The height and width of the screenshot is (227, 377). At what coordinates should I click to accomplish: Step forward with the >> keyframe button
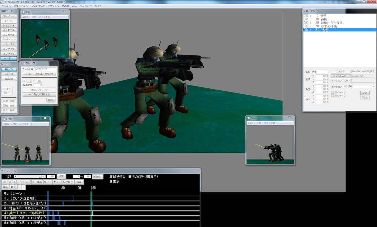(23, 182)
